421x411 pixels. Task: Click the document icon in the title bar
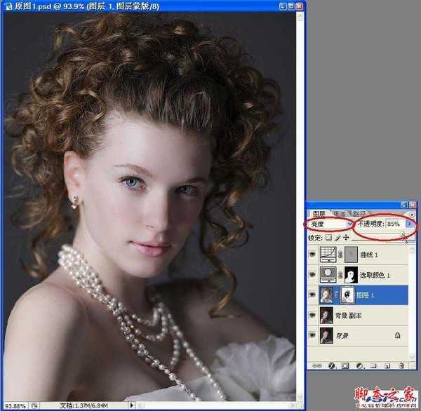point(8,6)
